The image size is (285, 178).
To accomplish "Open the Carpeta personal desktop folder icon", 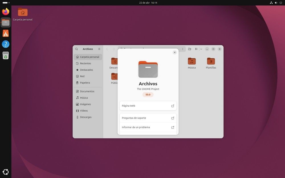I will point(23,14).
